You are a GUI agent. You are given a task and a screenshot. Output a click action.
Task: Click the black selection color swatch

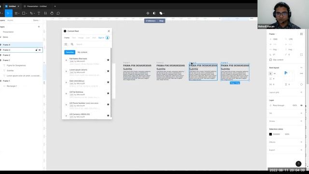click(x=270, y=134)
